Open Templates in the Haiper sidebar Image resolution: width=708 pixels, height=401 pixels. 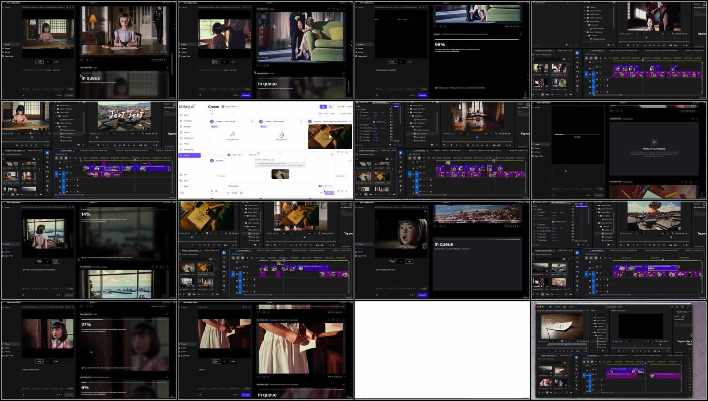[188, 121]
